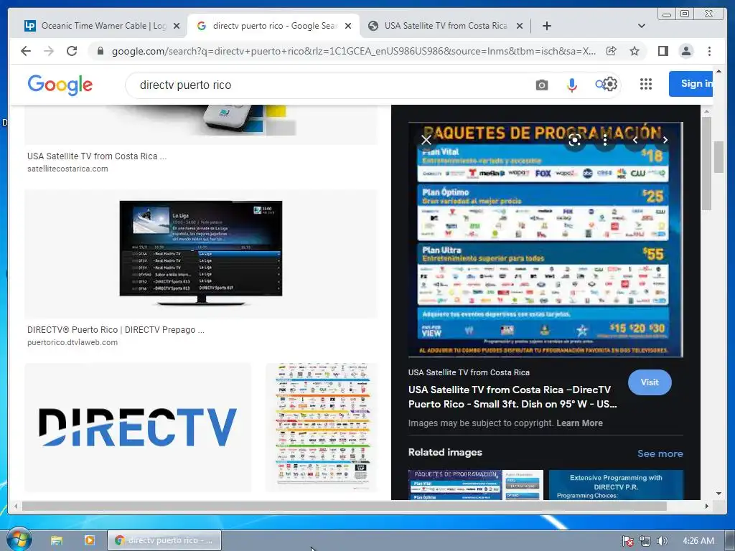This screenshot has width=735, height=551.
Task: Switch to USA Satellite TV from Costa Rica tab
Action: (x=445, y=26)
